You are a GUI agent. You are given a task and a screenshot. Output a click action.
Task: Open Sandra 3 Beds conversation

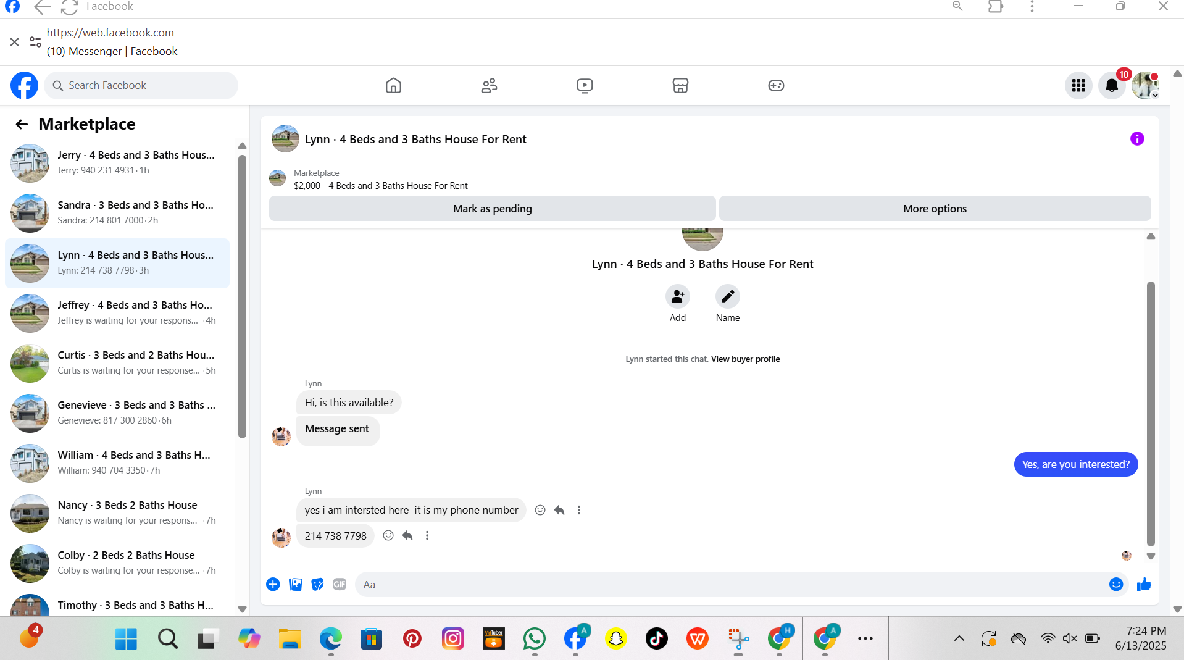(117, 213)
